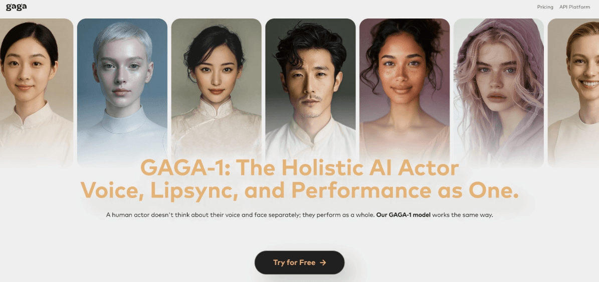Click the 'A human actor doesn't think' sentence
Image resolution: width=599 pixels, height=282 pixels.
click(x=240, y=215)
